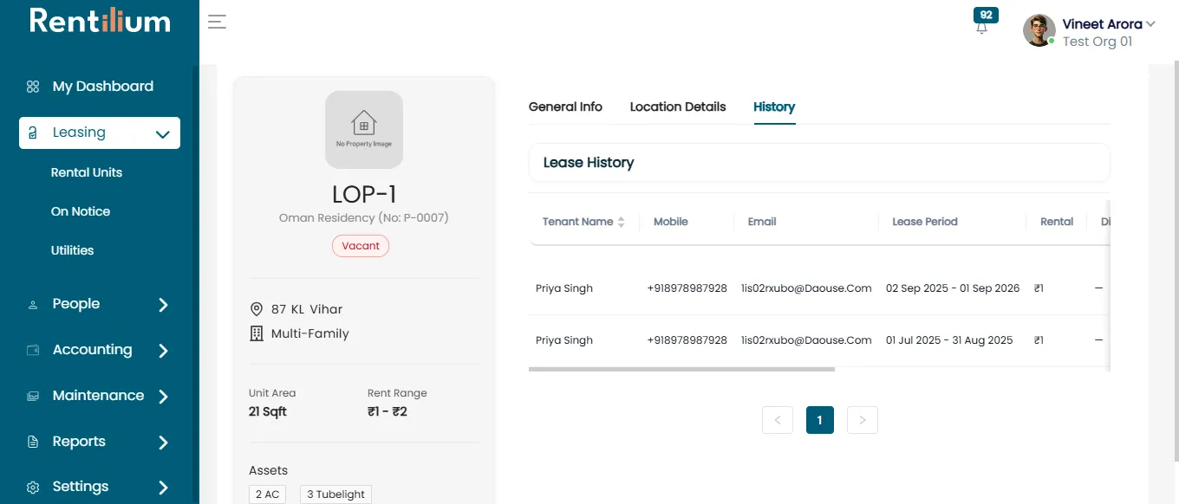This screenshot has height=504, width=1179.
Task: Click the No Property Image thumbnail
Action: (x=364, y=130)
